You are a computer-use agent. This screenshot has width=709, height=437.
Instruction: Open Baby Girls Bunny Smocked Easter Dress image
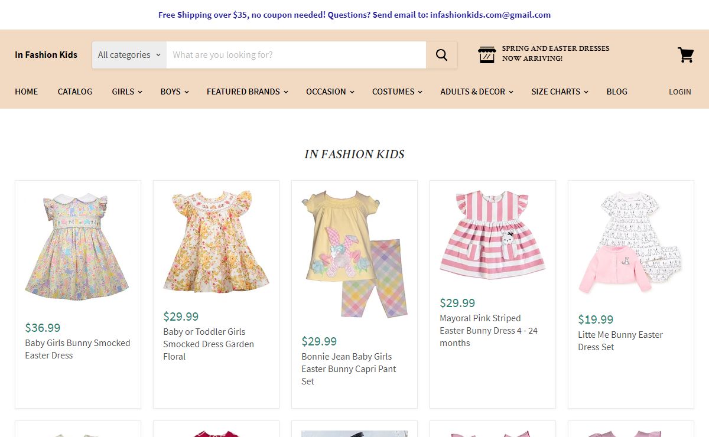point(77,246)
